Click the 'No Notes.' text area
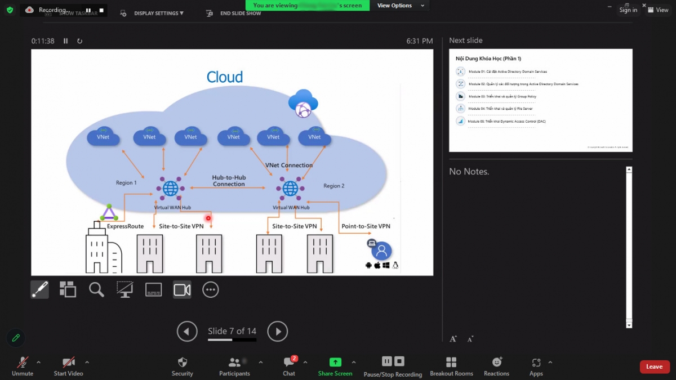The height and width of the screenshot is (380, 676). pos(469,172)
